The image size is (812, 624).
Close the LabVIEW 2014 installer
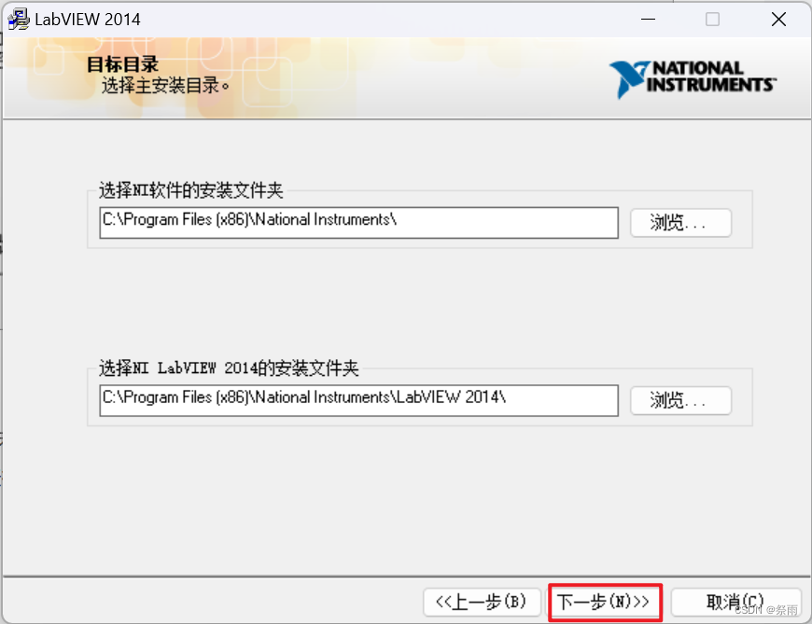778,19
